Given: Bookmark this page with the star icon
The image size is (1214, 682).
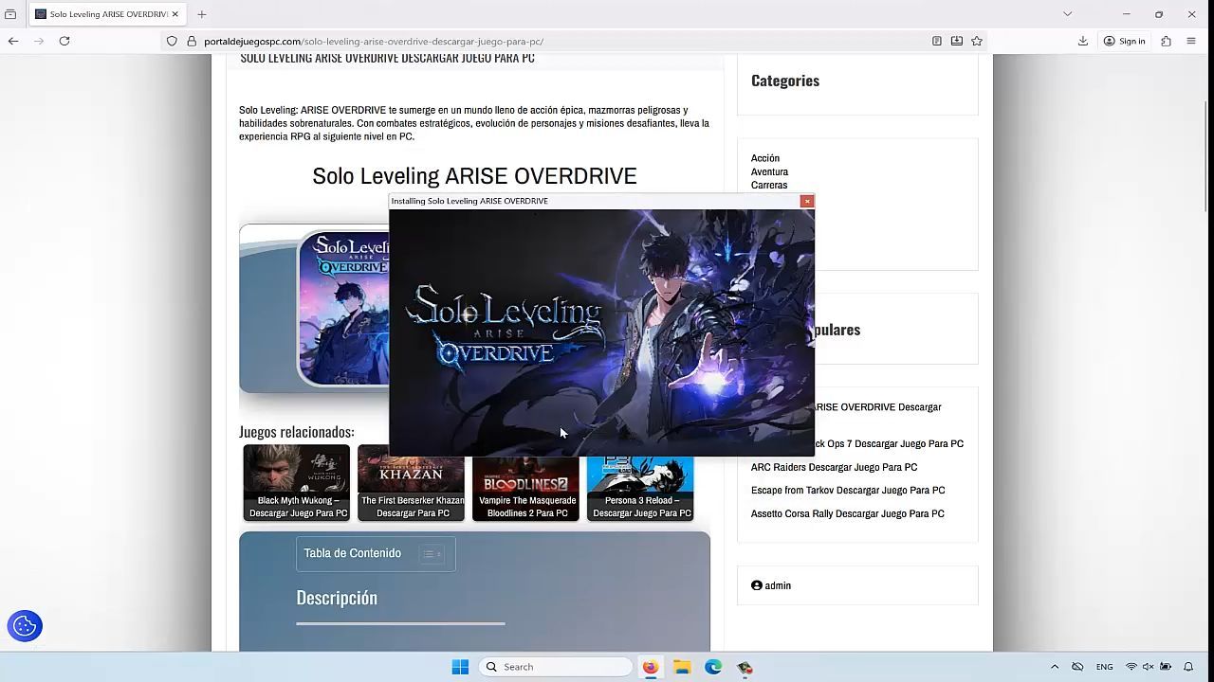Looking at the screenshot, I should tap(976, 41).
